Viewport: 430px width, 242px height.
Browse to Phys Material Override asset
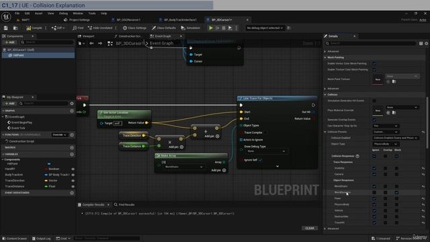pyautogui.click(x=394, y=113)
